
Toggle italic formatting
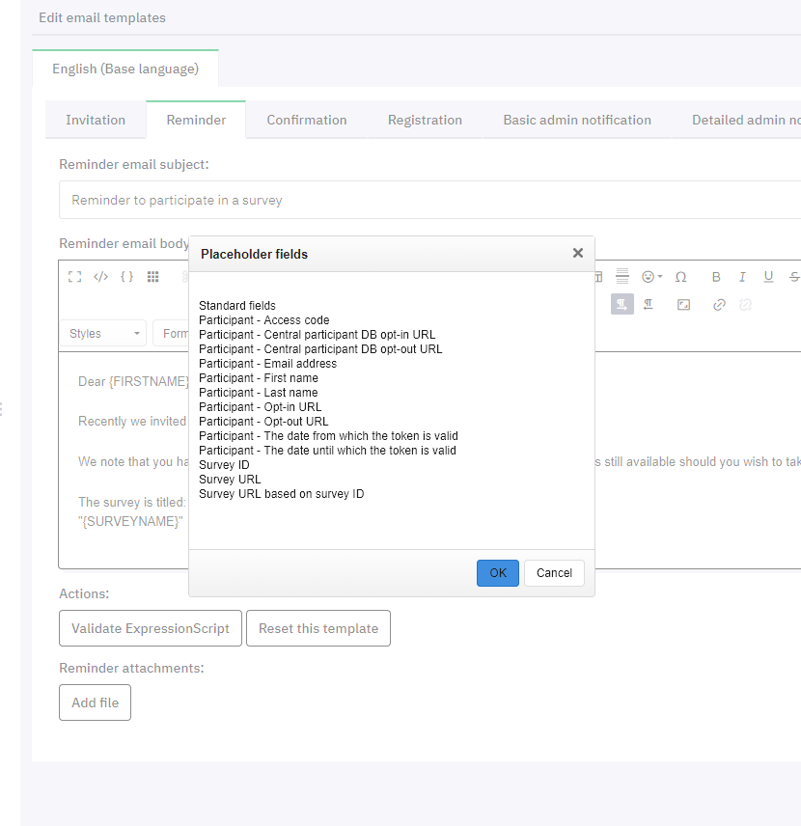click(742, 277)
